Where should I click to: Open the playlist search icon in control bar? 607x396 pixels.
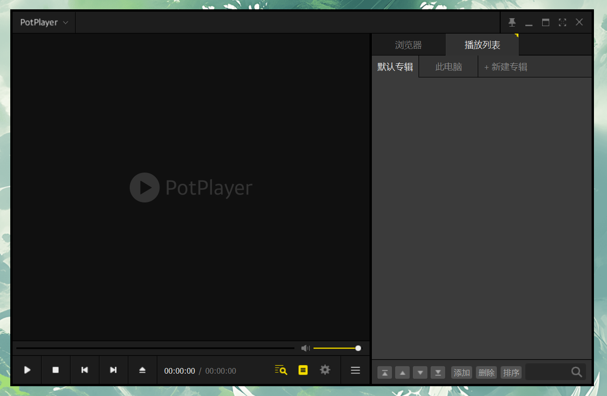pyautogui.click(x=280, y=369)
